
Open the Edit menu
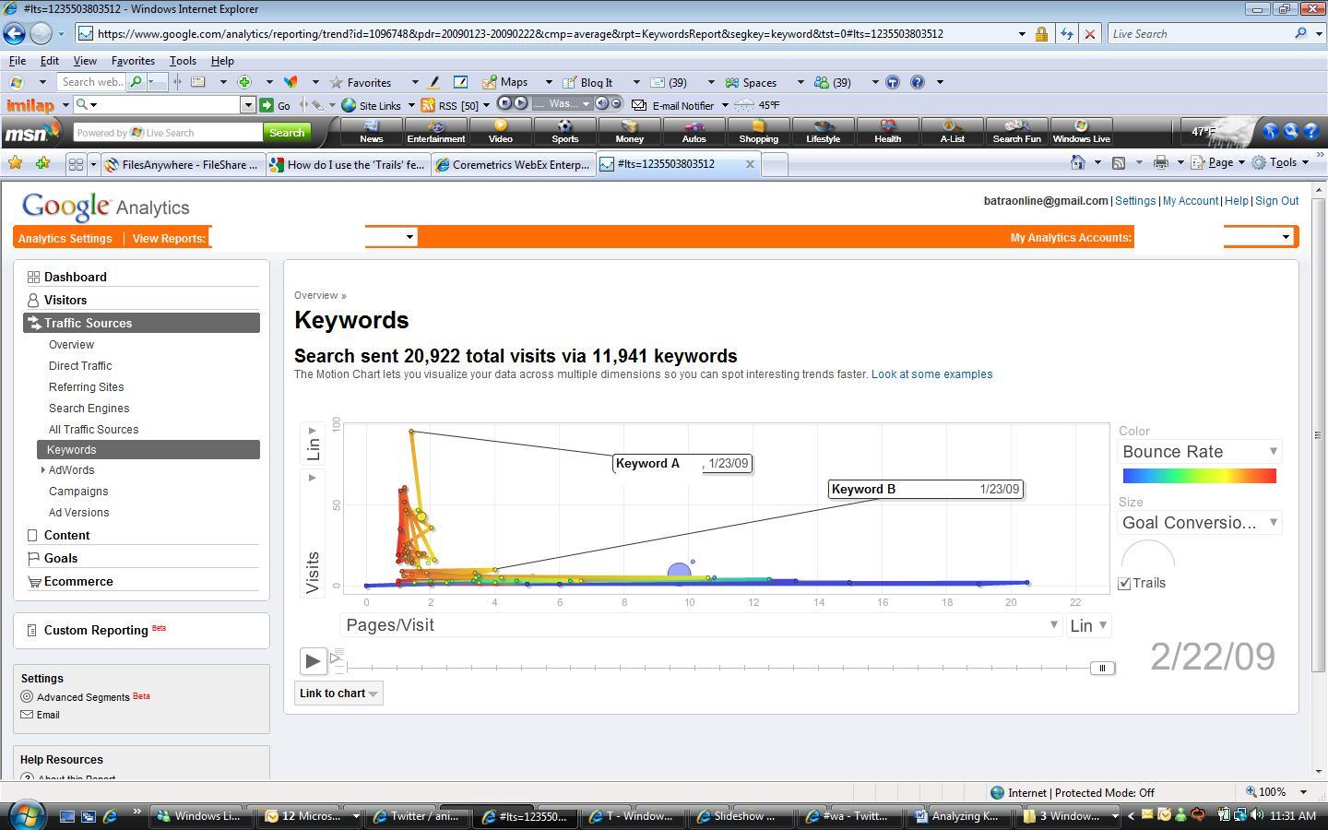(50, 61)
